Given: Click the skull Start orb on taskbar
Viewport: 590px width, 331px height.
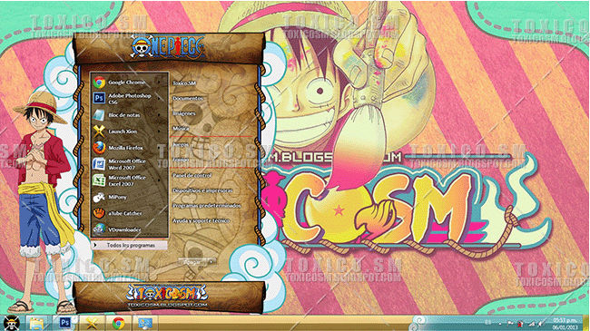Looking at the screenshot, I should pos(11,323).
